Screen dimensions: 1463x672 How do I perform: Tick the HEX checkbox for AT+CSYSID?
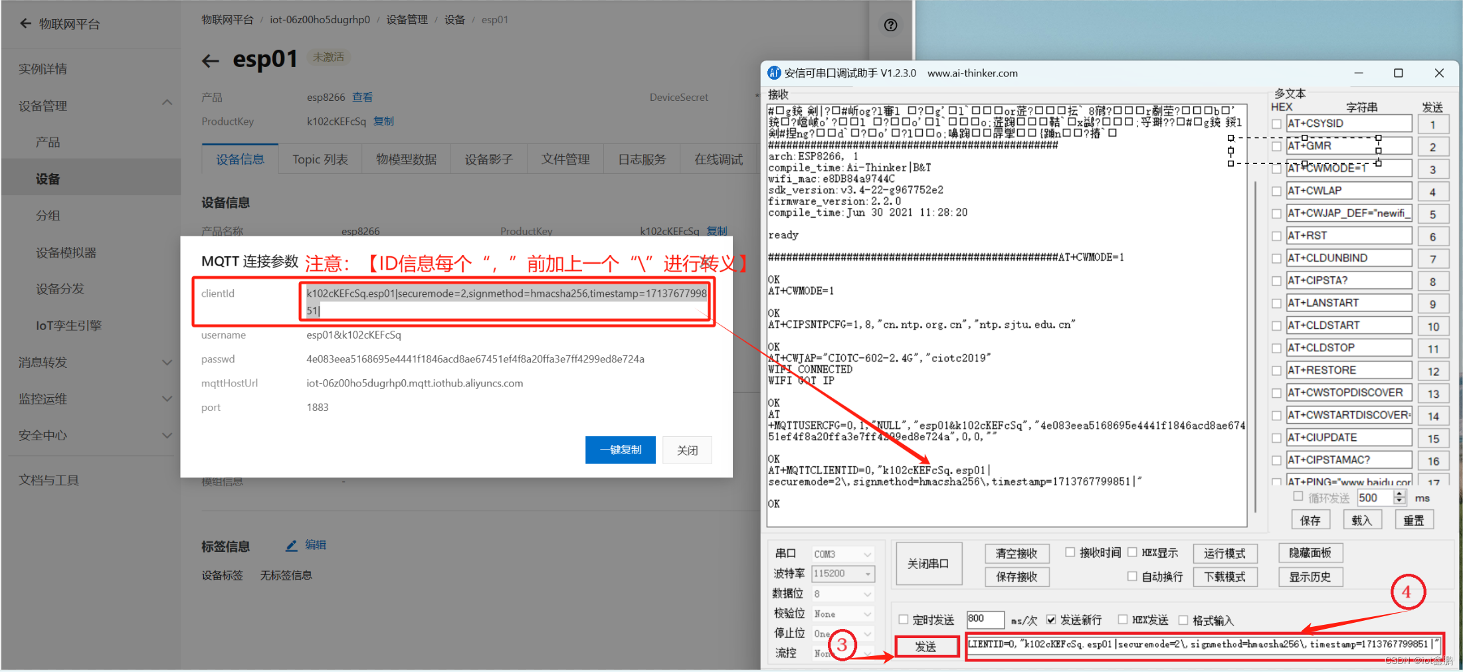tap(1276, 124)
